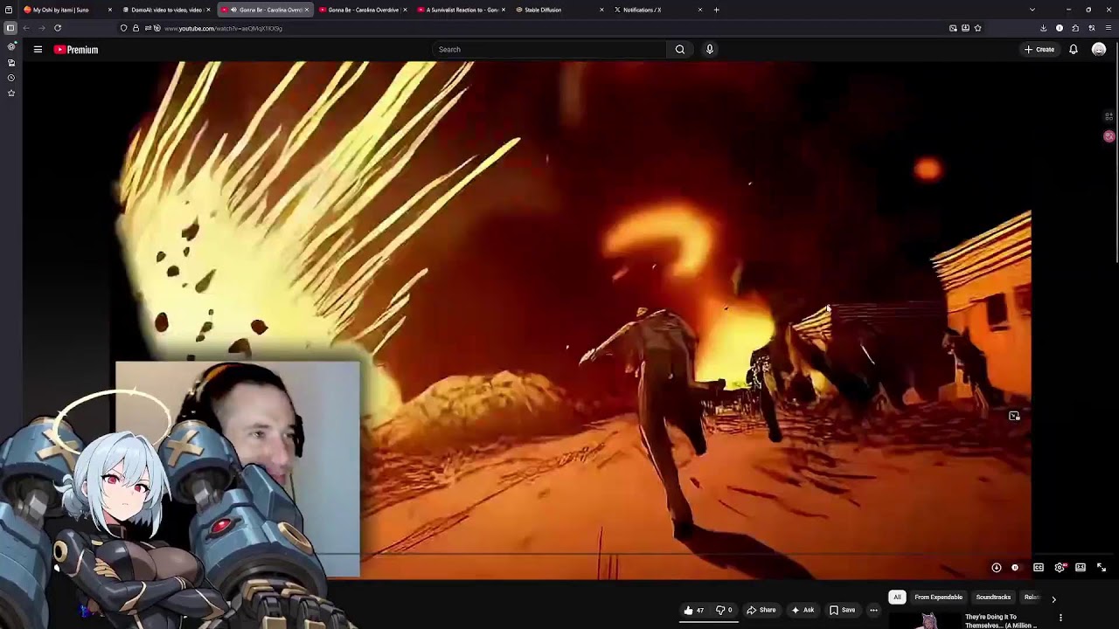
Task: Show next filter chips with arrow
Action: pos(1053,599)
